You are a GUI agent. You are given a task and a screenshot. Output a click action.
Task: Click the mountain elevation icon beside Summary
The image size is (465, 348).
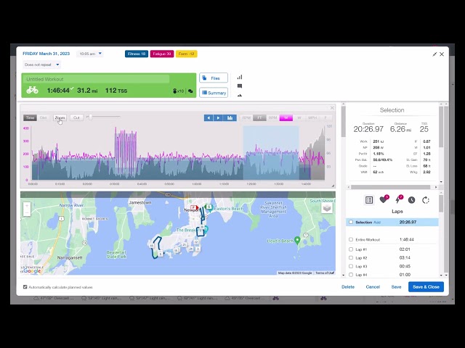[x=240, y=95]
